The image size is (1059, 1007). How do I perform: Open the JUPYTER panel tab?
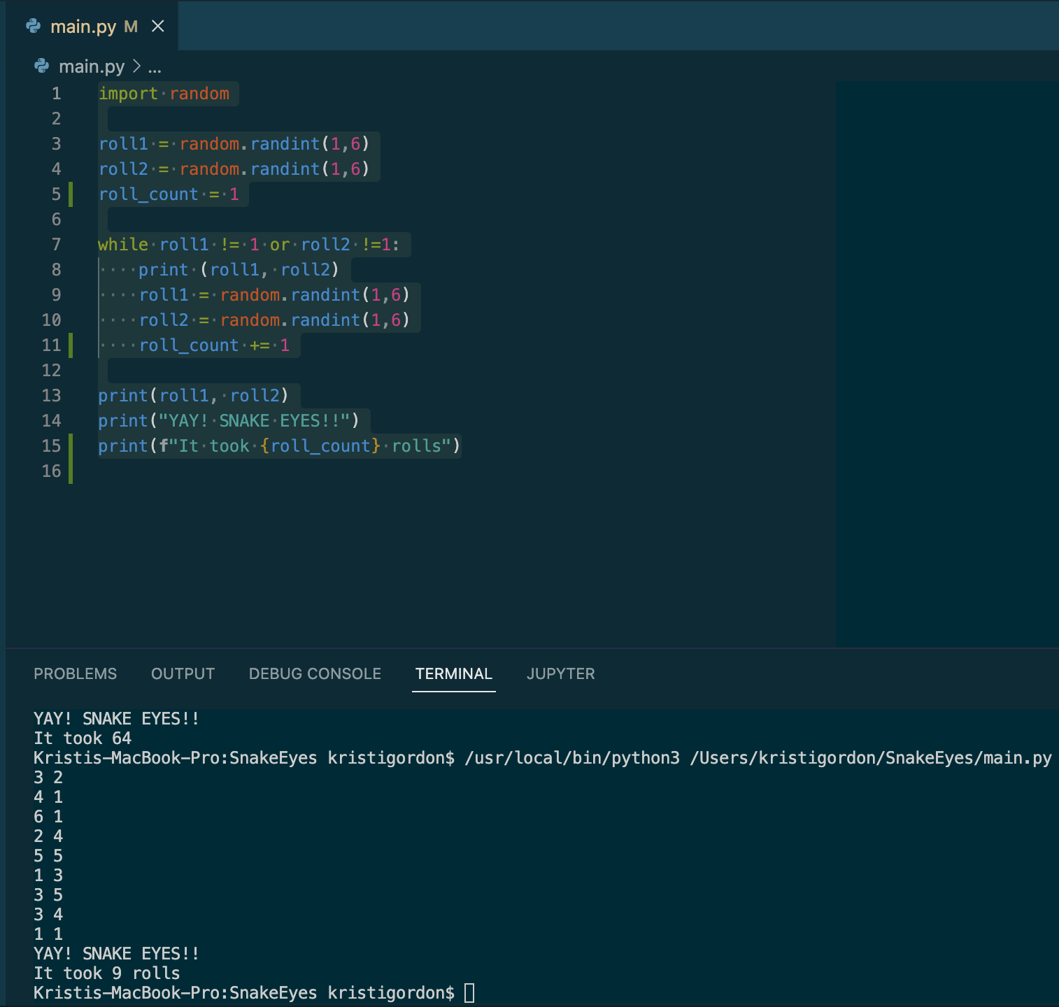[560, 673]
